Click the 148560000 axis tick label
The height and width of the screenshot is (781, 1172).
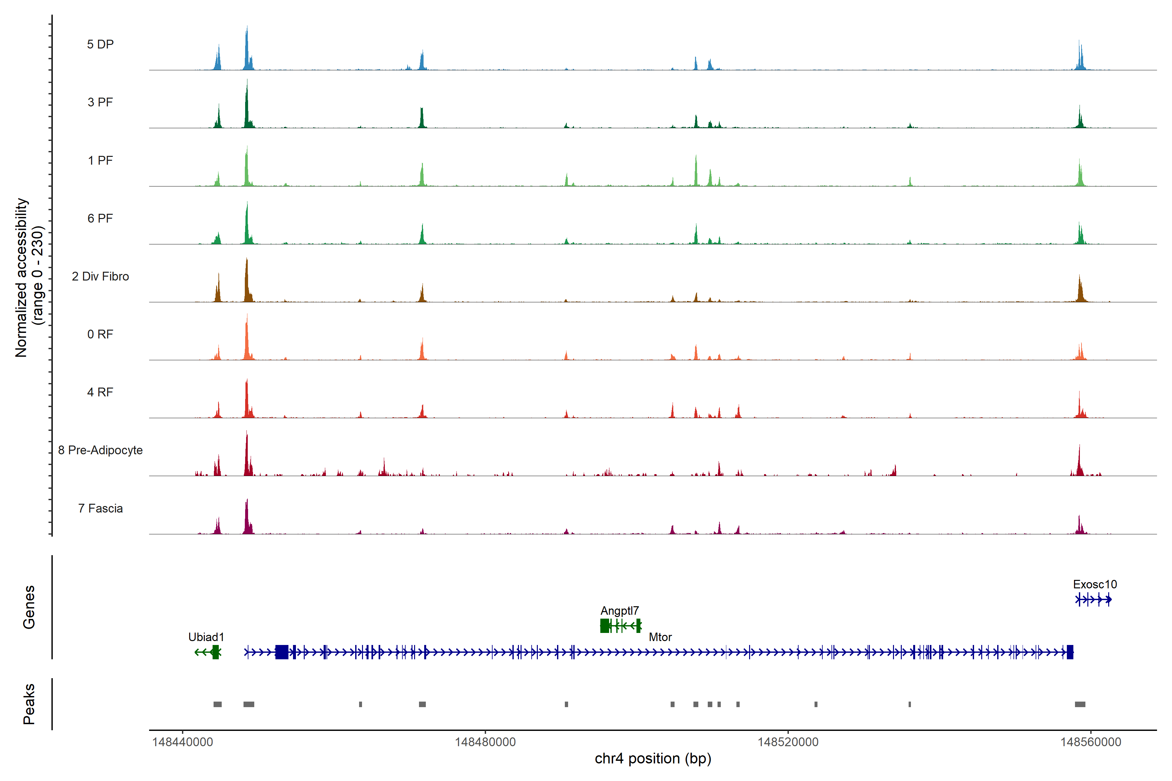[1091, 742]
